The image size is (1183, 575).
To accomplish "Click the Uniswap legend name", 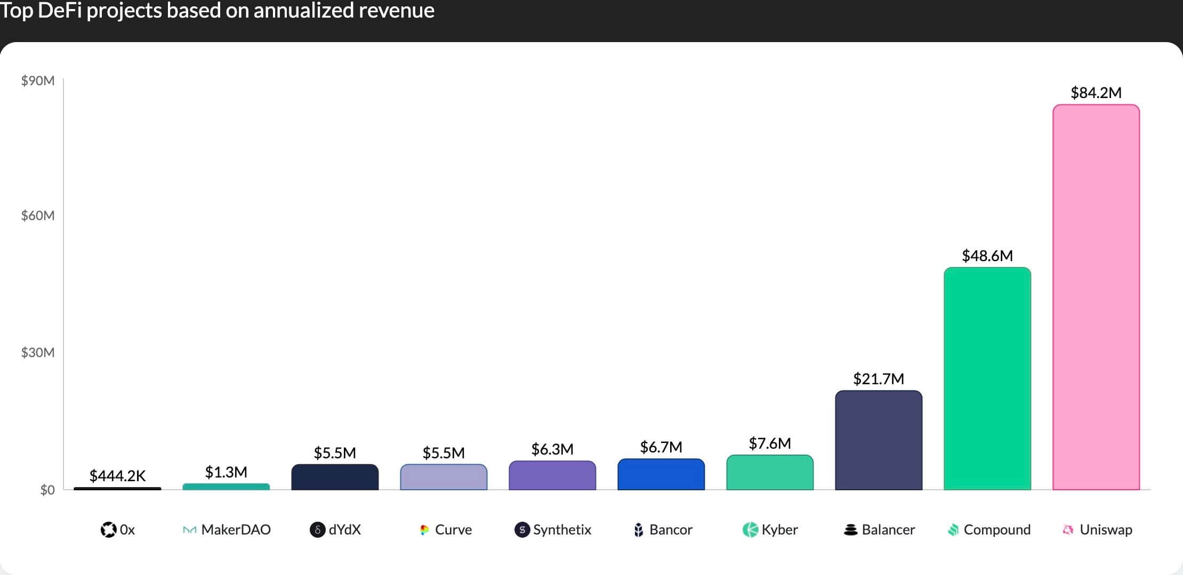I will (1106, 530).
